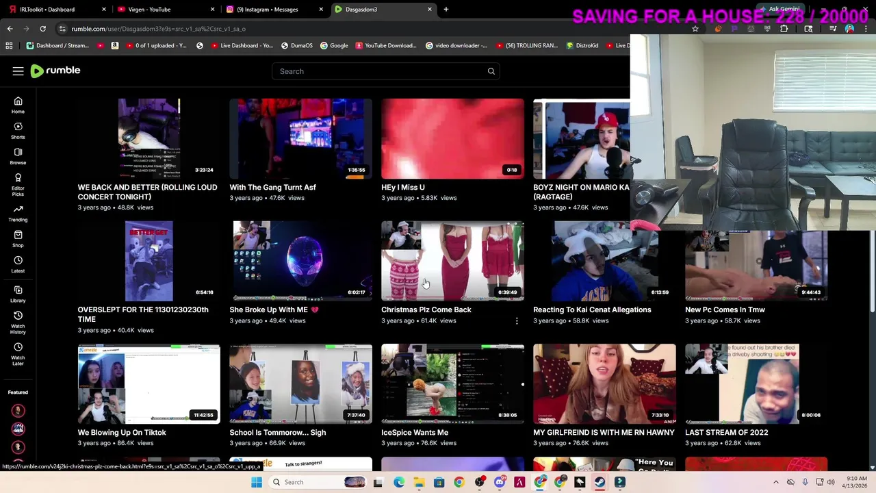Viewport: 876px width, 493px height.
Task: Reload the current page
Action: [x=42, y=29]
